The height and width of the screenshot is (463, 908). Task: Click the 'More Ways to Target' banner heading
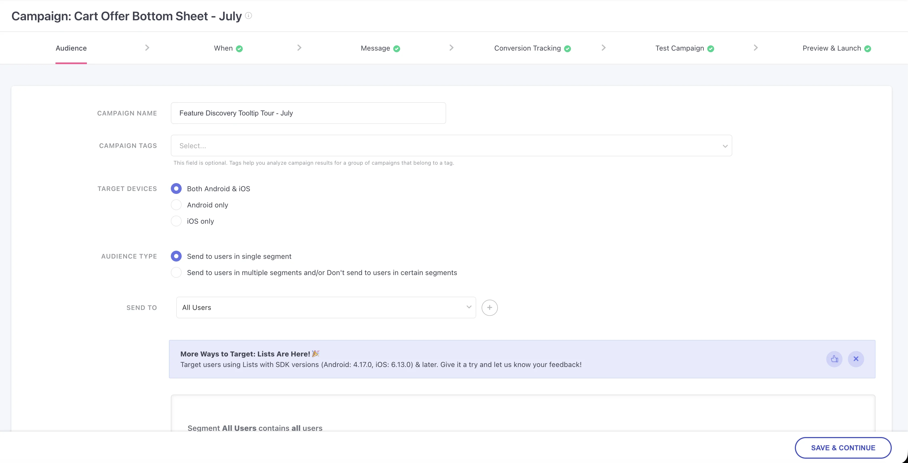245,354
